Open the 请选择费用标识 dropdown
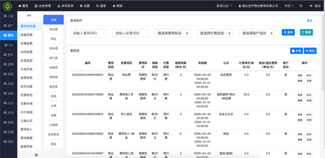325x158 pixels. [173, 33]
